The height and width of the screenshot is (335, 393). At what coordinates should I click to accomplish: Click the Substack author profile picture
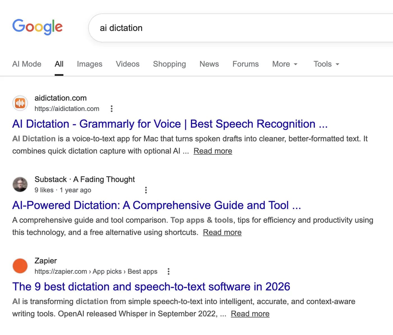[x=20, y=184]
